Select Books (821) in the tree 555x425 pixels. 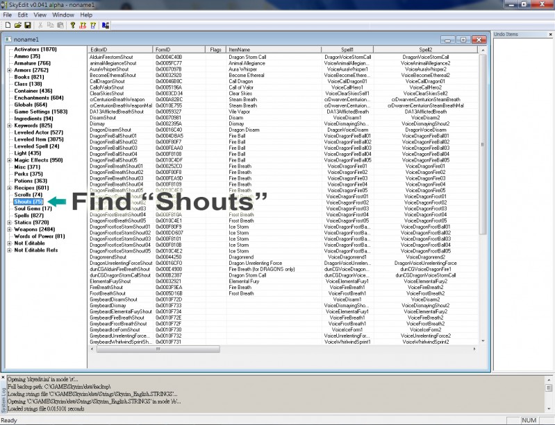click(x=29, y=77)
